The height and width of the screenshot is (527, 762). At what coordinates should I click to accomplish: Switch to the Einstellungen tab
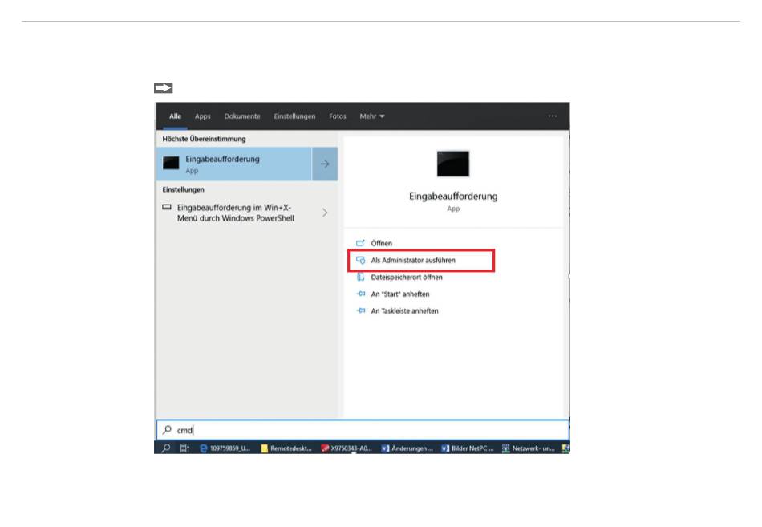pos(294,116)
